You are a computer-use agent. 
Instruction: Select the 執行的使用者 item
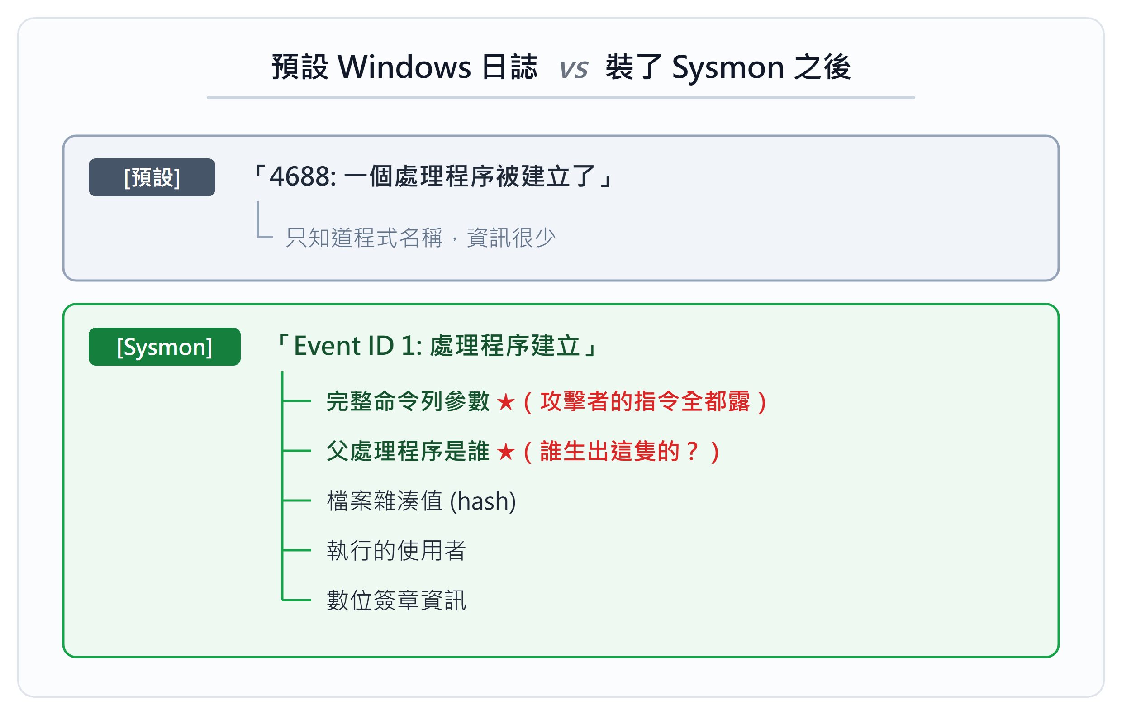click(x=396, y=550)
